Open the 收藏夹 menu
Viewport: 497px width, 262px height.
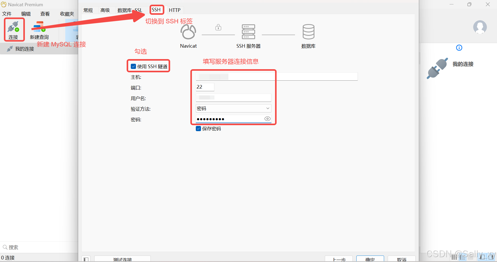point(67,14)
